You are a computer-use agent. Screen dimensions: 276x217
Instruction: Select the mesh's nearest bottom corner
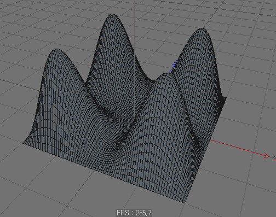click(x=185, y=202)
